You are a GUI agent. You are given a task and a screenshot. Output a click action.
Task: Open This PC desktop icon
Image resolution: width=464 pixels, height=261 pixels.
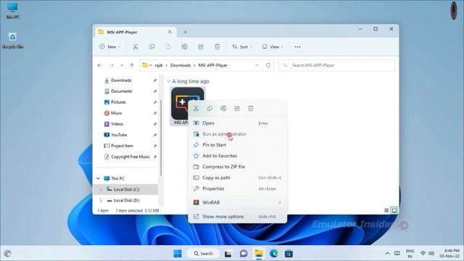tap(12, 11)
